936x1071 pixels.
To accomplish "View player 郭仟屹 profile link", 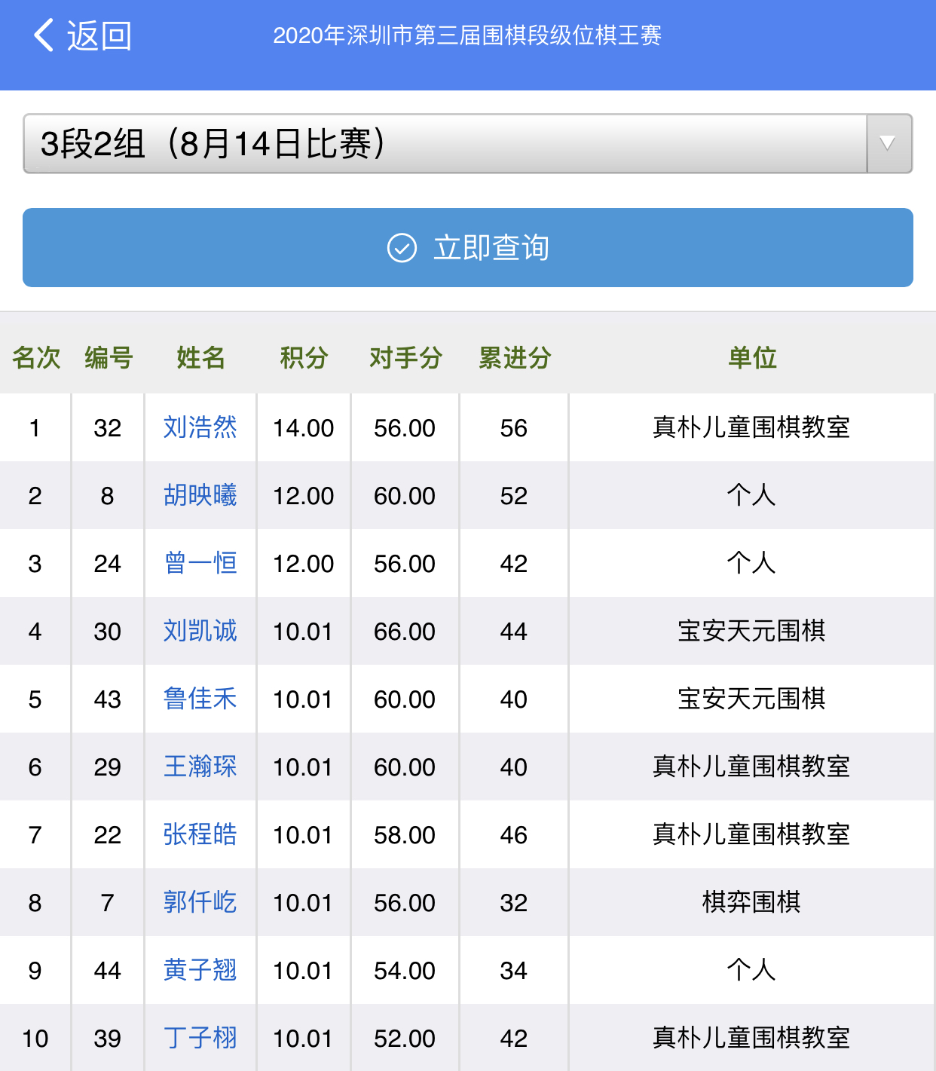I will [200, 902].
